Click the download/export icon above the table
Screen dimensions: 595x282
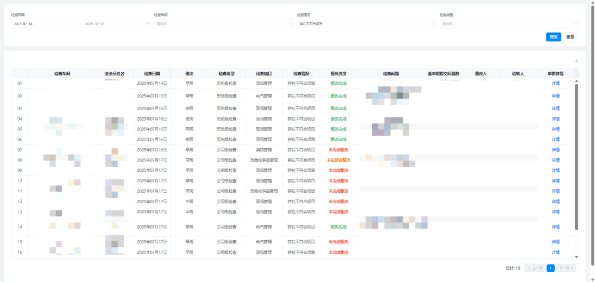click(576, 61)
